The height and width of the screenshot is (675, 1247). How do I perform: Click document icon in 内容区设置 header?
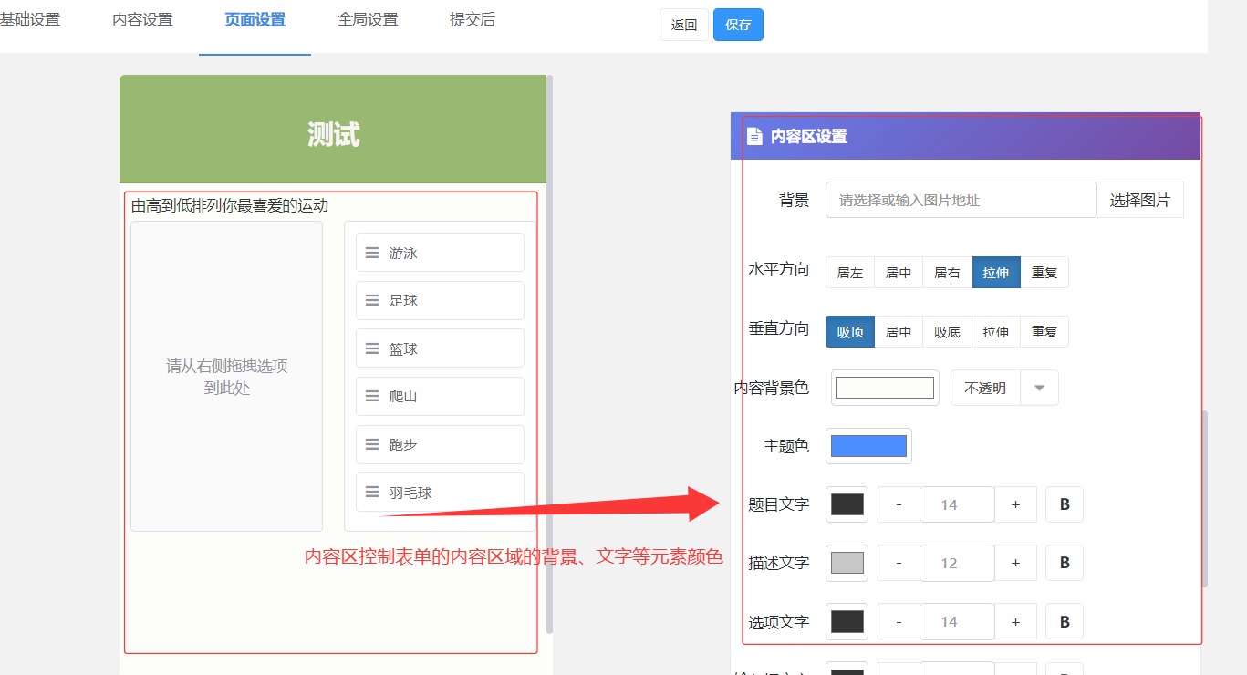pos(754,136)
